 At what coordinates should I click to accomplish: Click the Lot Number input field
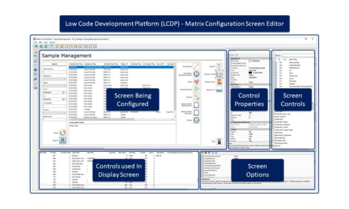tap(54, 106)
